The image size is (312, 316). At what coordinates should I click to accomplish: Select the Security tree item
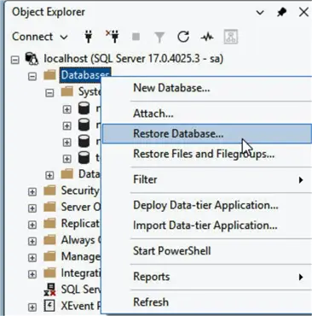pos(80,190)
